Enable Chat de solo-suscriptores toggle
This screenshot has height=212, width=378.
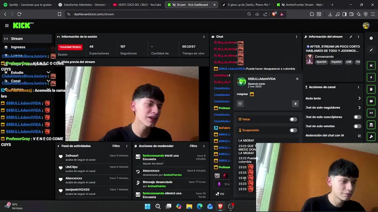coord(357,117)
